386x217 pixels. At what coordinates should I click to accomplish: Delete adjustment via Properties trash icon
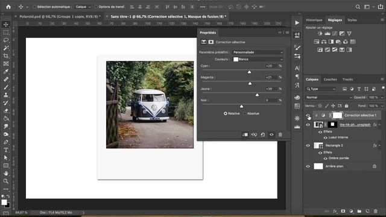point(280,134)
